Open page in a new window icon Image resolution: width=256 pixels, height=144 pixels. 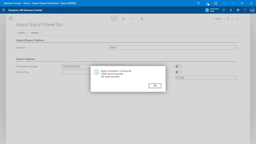[232, 18]
